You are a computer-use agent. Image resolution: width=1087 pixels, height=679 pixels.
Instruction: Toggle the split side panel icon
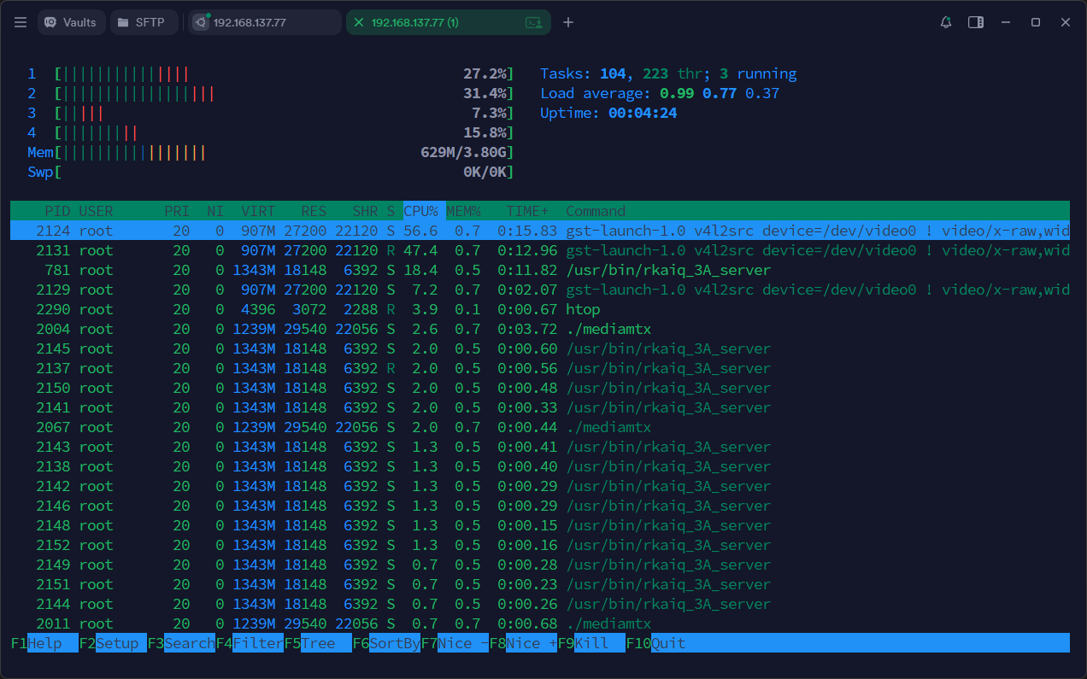(x=975, y=22)
